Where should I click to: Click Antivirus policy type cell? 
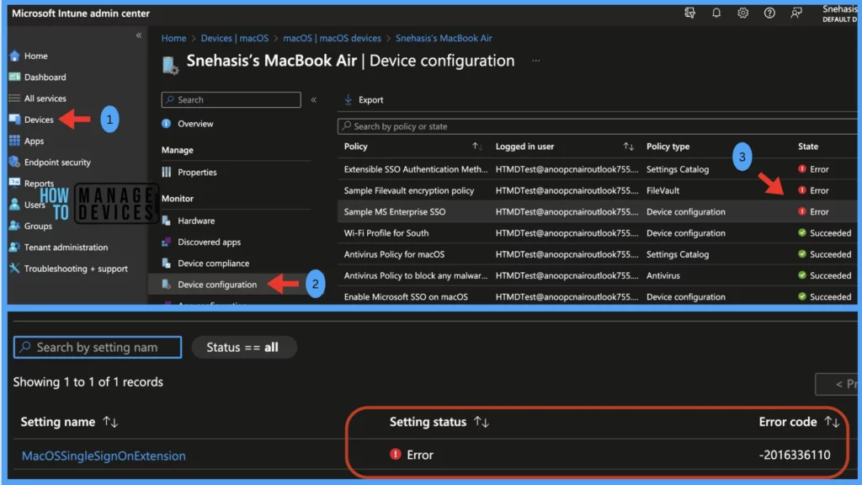click(663, 275)
